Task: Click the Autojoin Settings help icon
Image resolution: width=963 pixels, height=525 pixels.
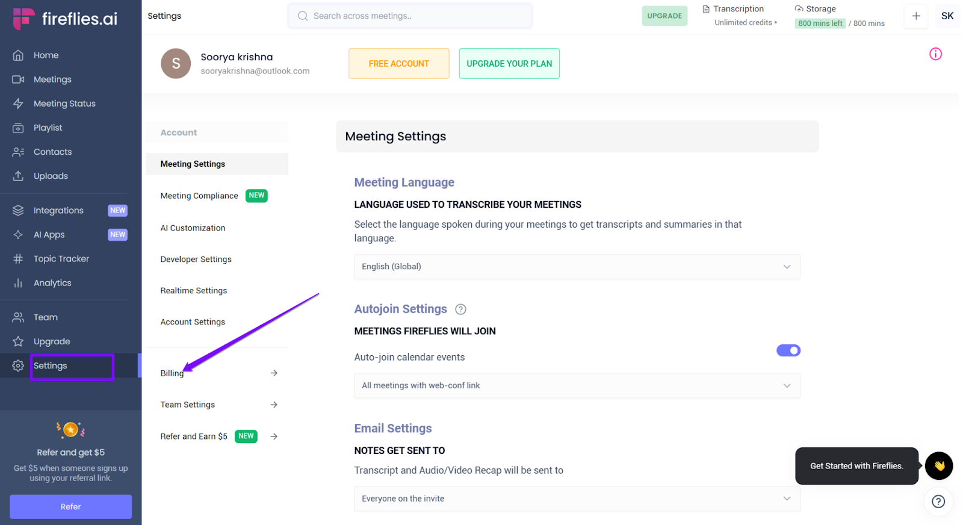Action: click(x=460, y=309)
